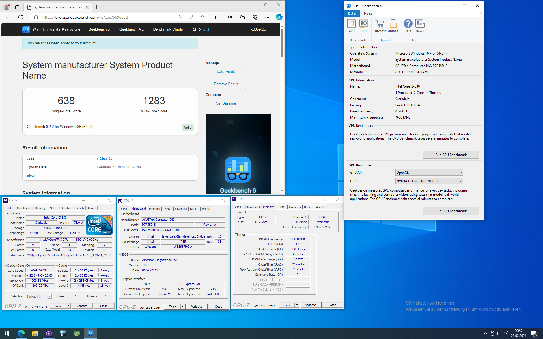
Task: Open Tools dropdown arrow in CPU-Z Mainboard window
Action: coord(183,307)
